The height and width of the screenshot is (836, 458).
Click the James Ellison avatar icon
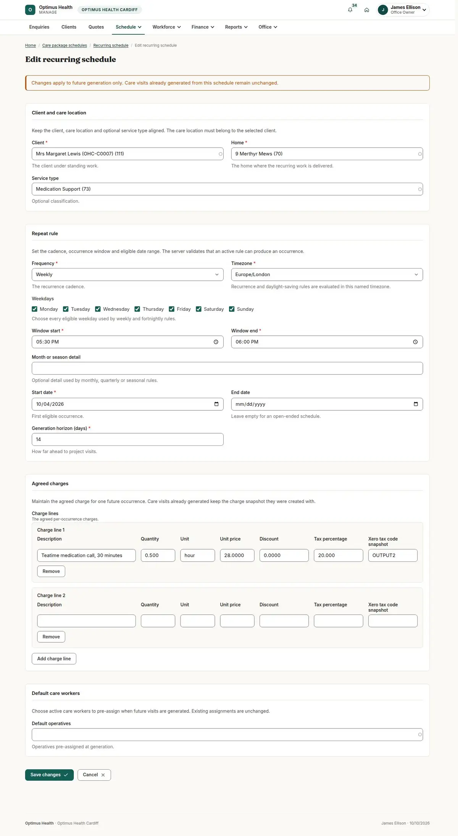[x=383, y=10]
